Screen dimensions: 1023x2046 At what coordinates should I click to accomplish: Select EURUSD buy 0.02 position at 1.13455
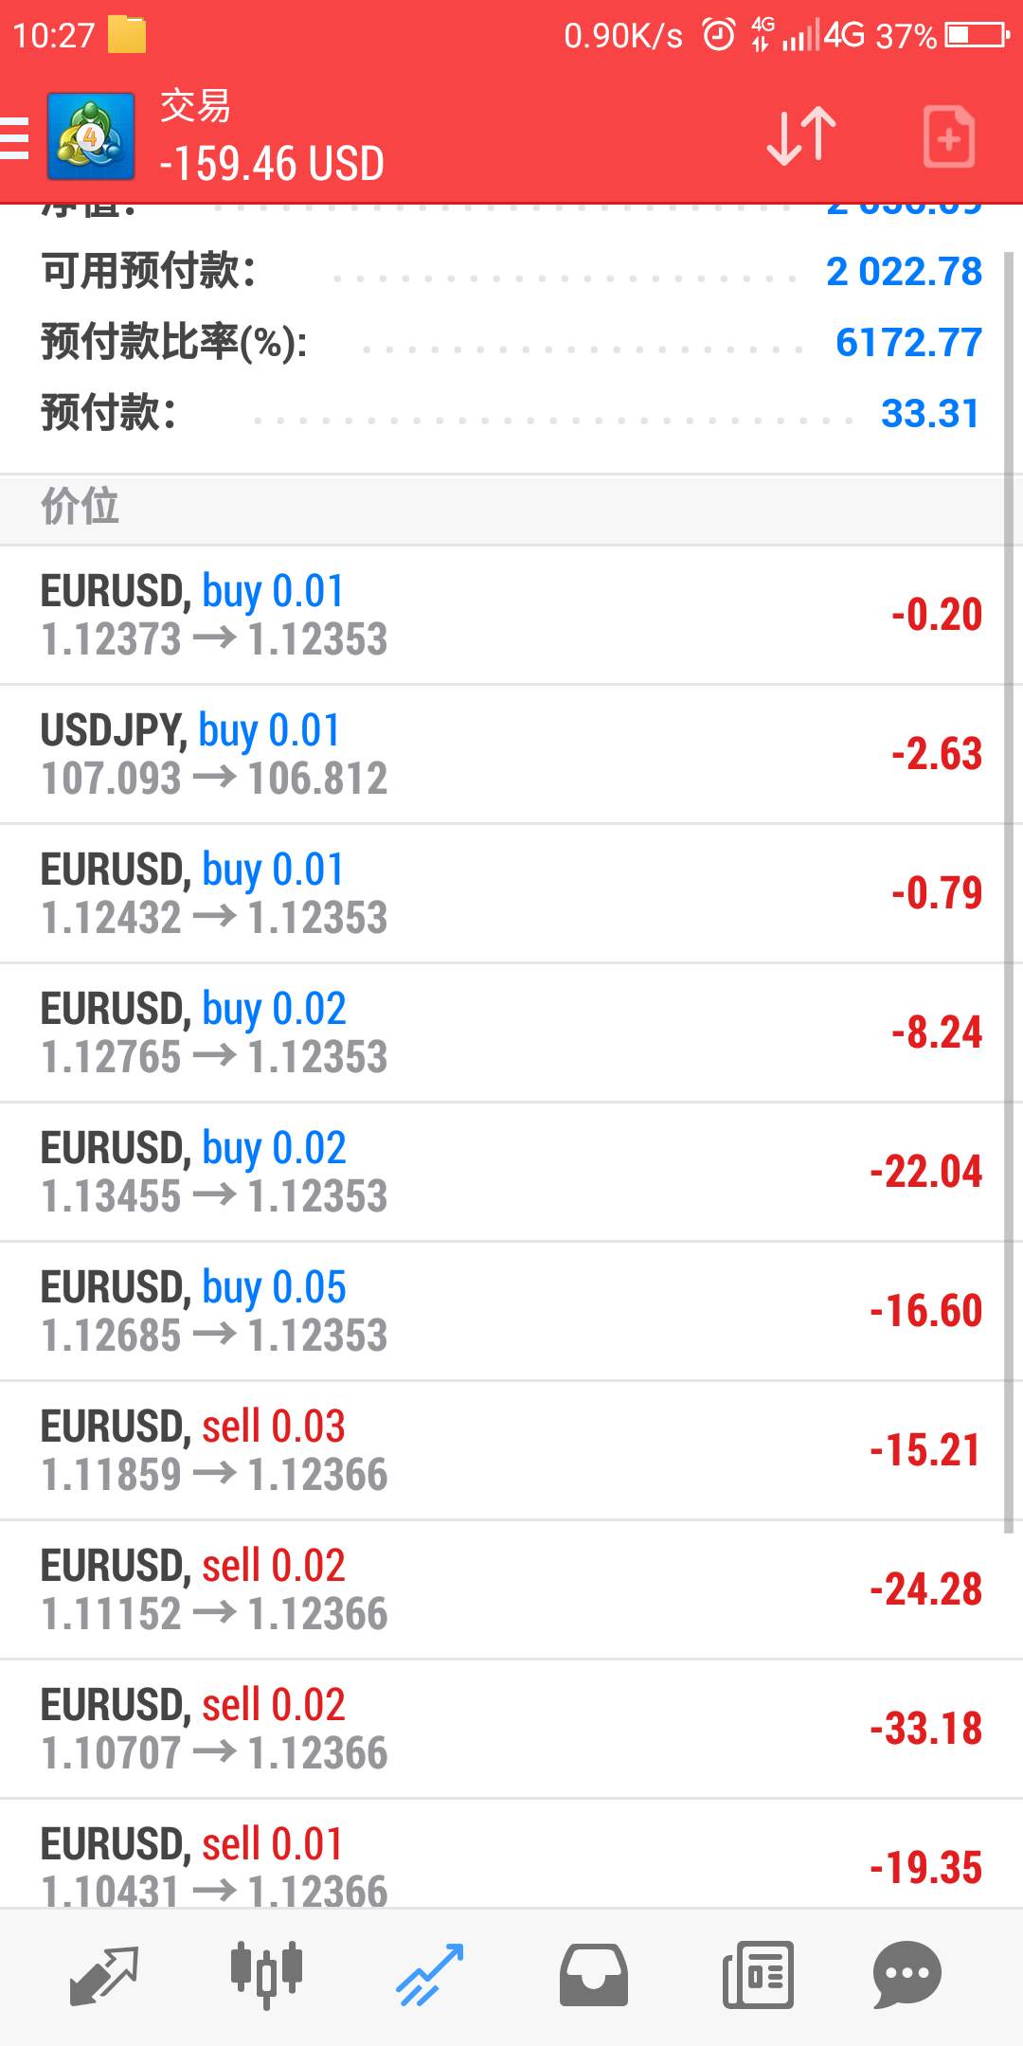tap(502, 1172)
